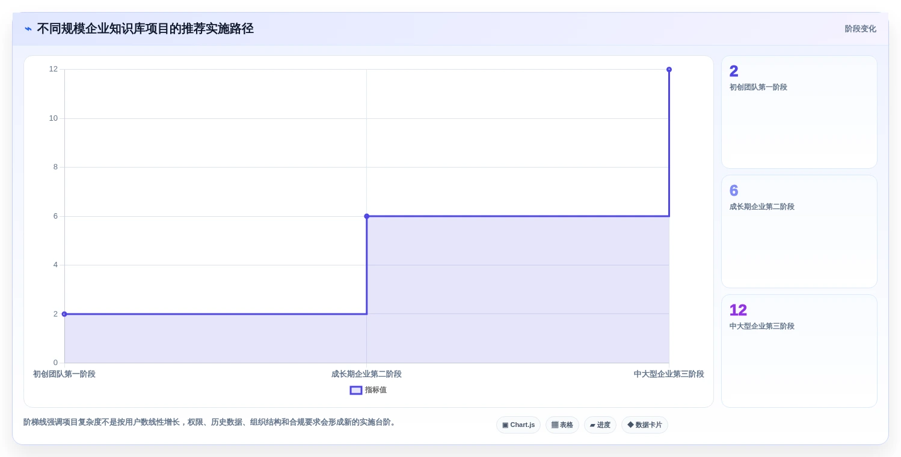The height and width of the screenshot is (457, 901).
Task: Click the data point at value 2
Action: (64, 314)
